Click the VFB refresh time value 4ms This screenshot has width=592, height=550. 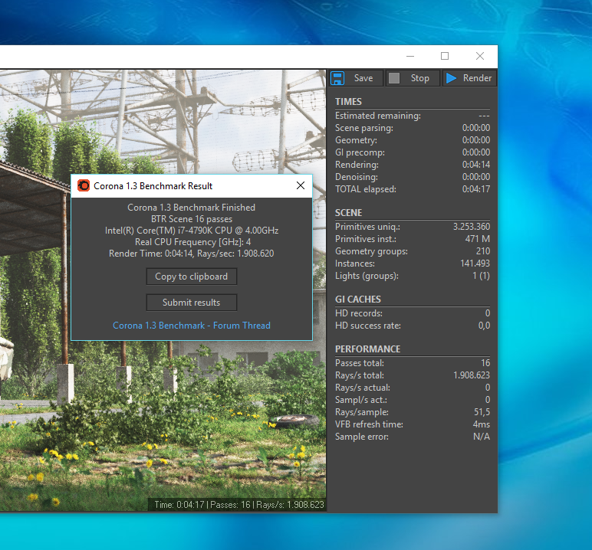(x=482, y=424)
